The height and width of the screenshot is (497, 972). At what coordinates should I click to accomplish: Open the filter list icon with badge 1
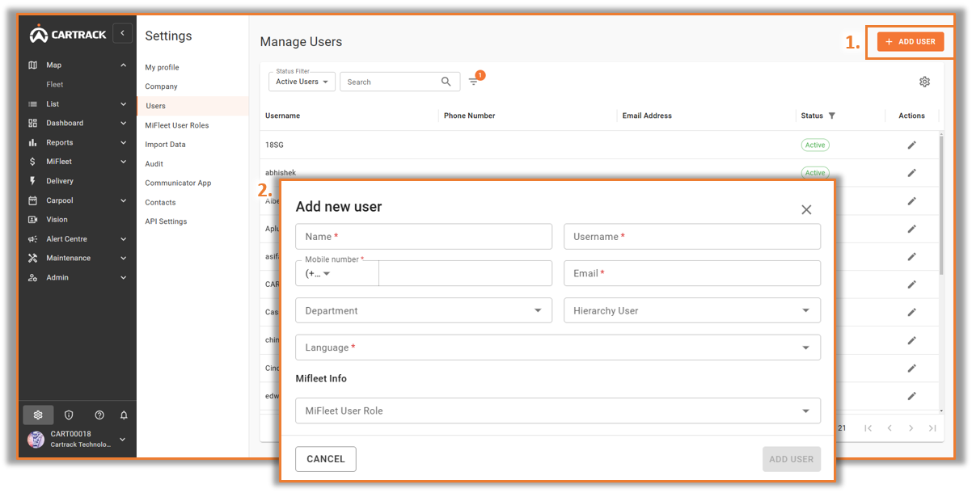[x=474, y=82]
